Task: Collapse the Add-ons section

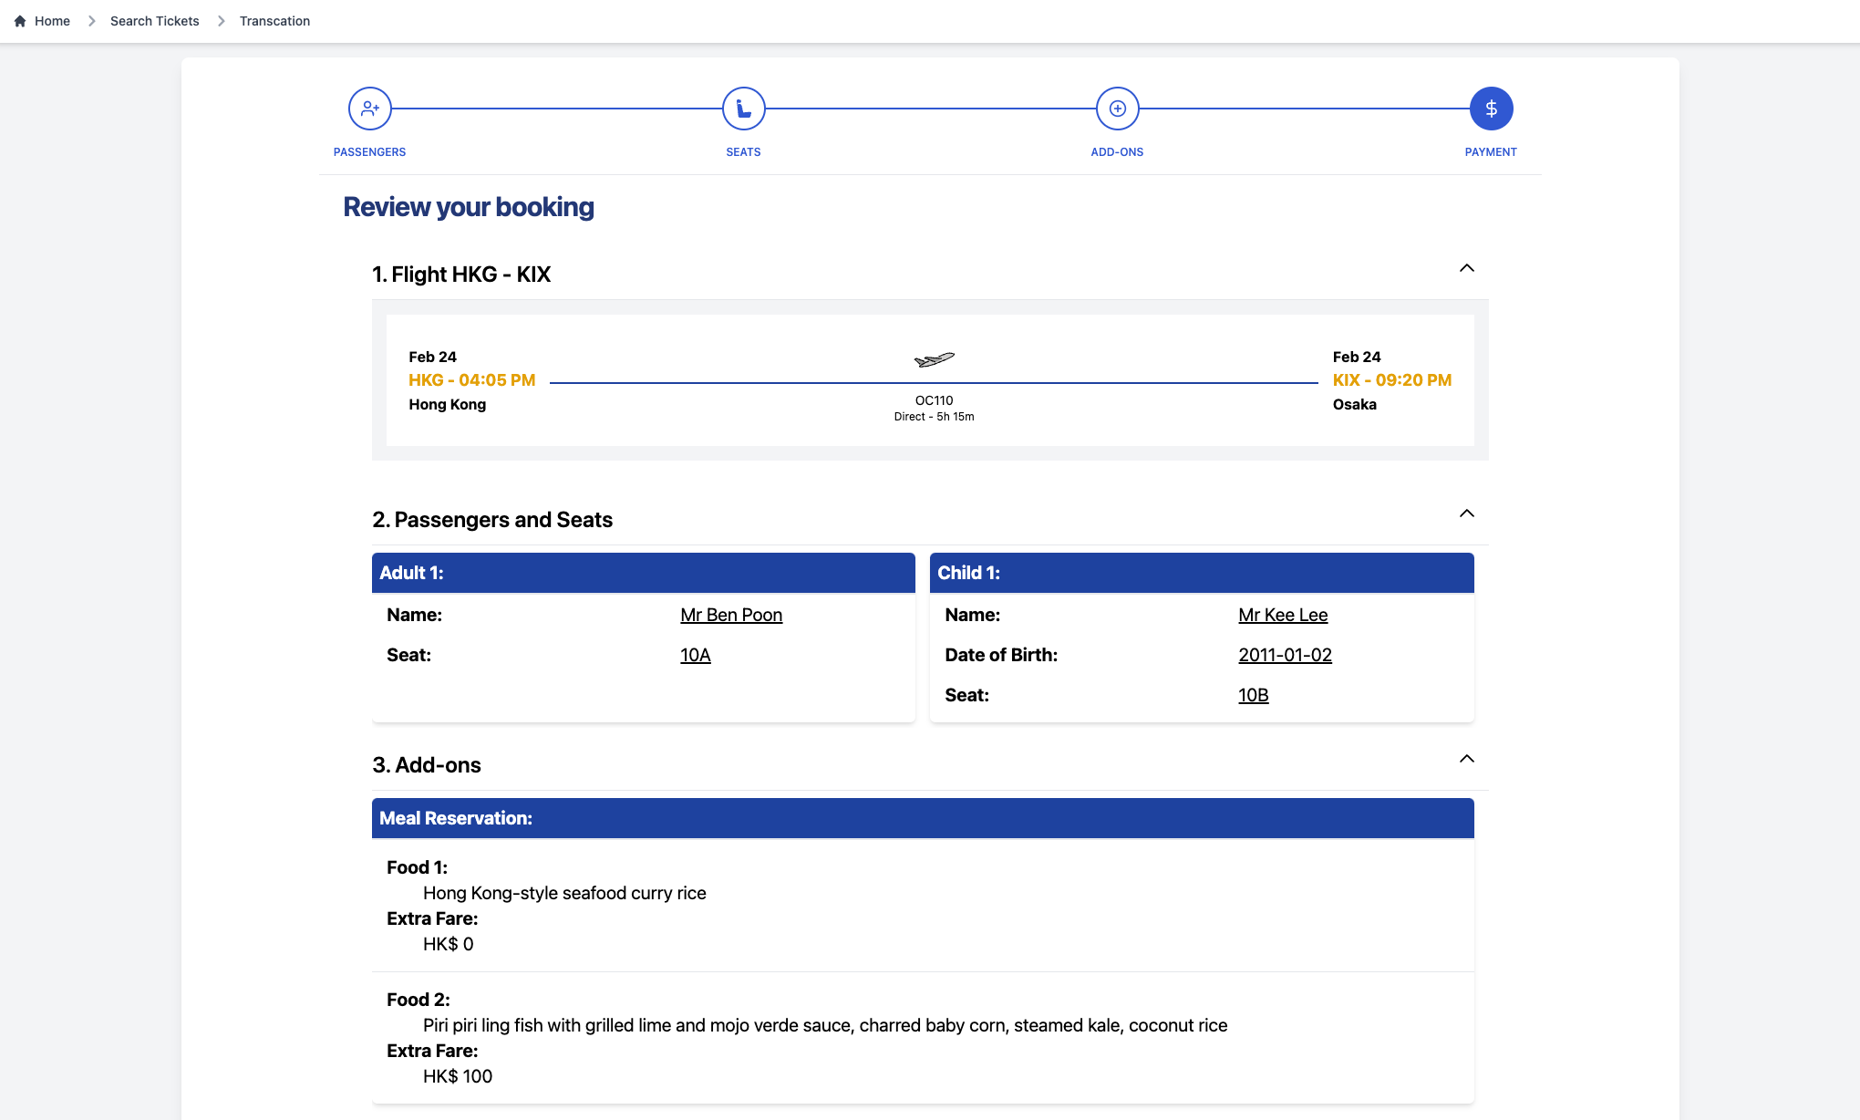Action: (x=1466, y=759)
